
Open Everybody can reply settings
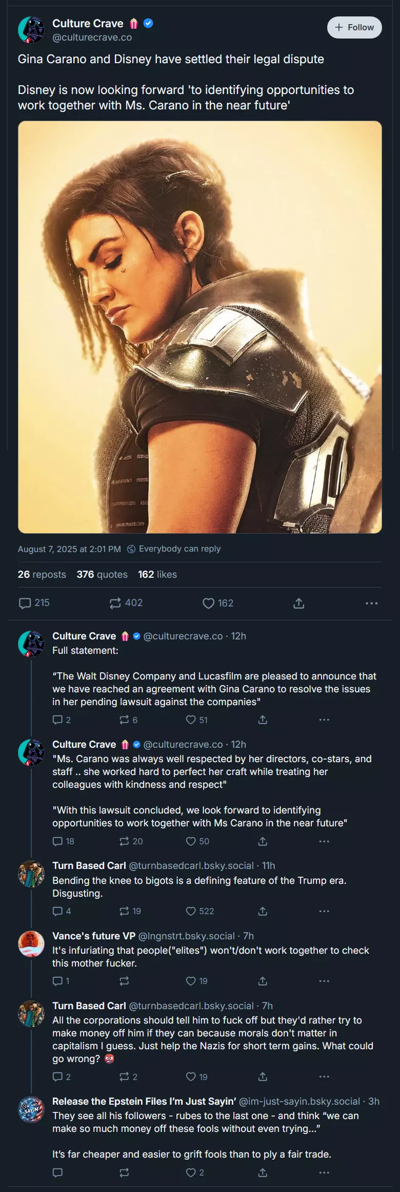pyautogui.click(x=174, y=548)
